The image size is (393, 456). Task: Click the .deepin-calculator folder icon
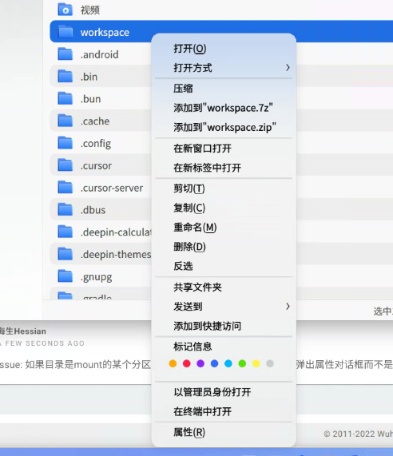(65, 232)
